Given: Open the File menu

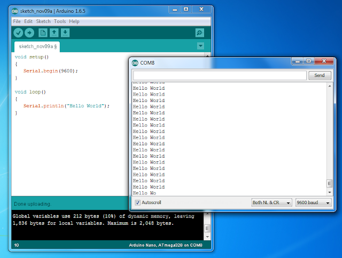Looking at the screenshot, I should 17,21.
